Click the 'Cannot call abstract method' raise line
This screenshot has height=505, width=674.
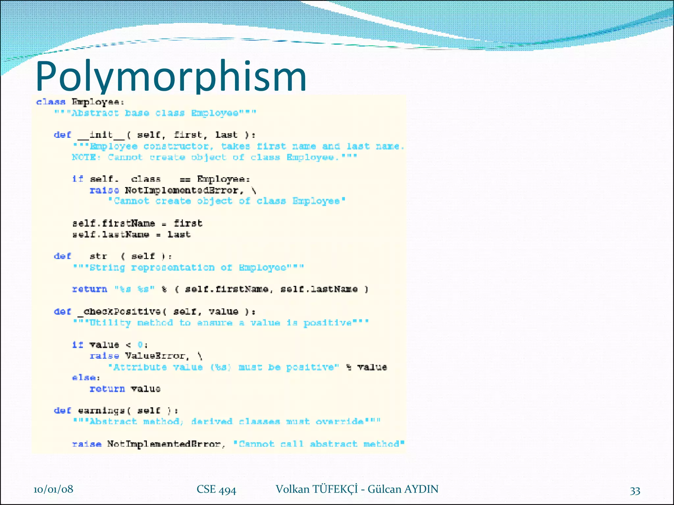pos(238,444)
